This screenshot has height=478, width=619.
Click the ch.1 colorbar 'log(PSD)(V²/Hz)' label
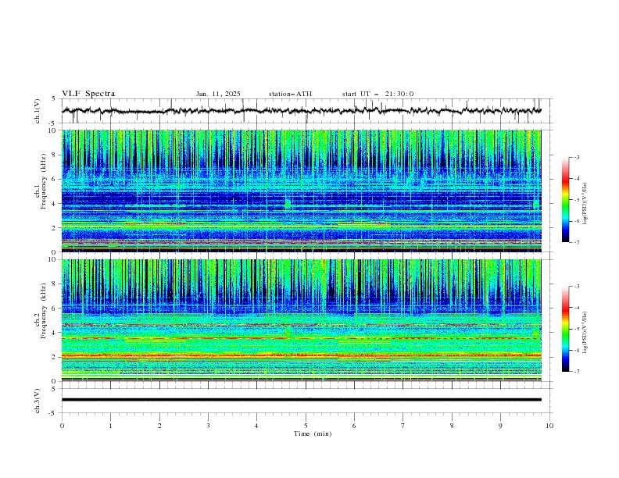(585, 204)
